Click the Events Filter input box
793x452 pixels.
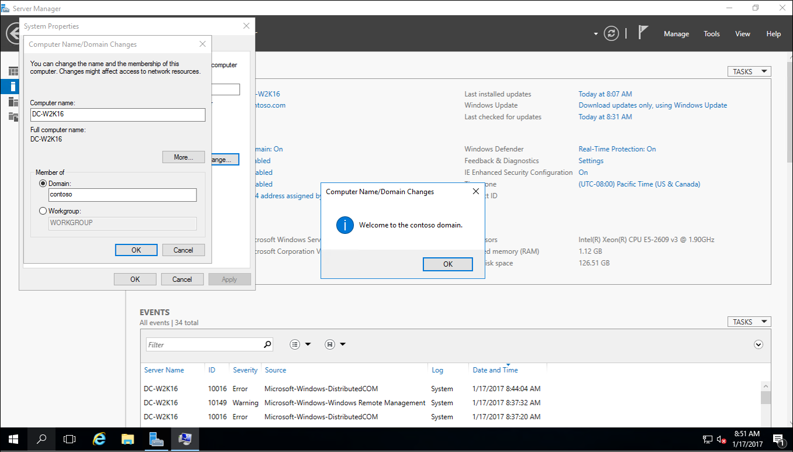tap(204, 344)
